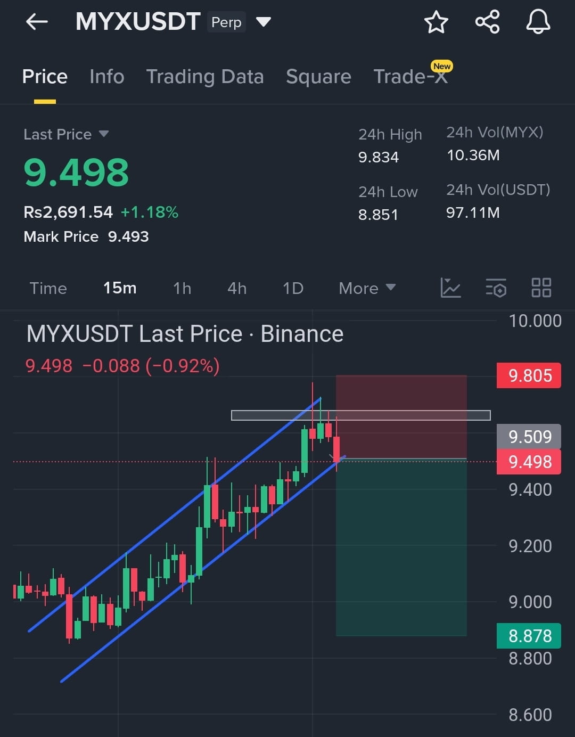This screenshot has height=737, width=575.
Task: Click the 9.200 price axis label
Action: pyautogui.click(x=530, y=546)
